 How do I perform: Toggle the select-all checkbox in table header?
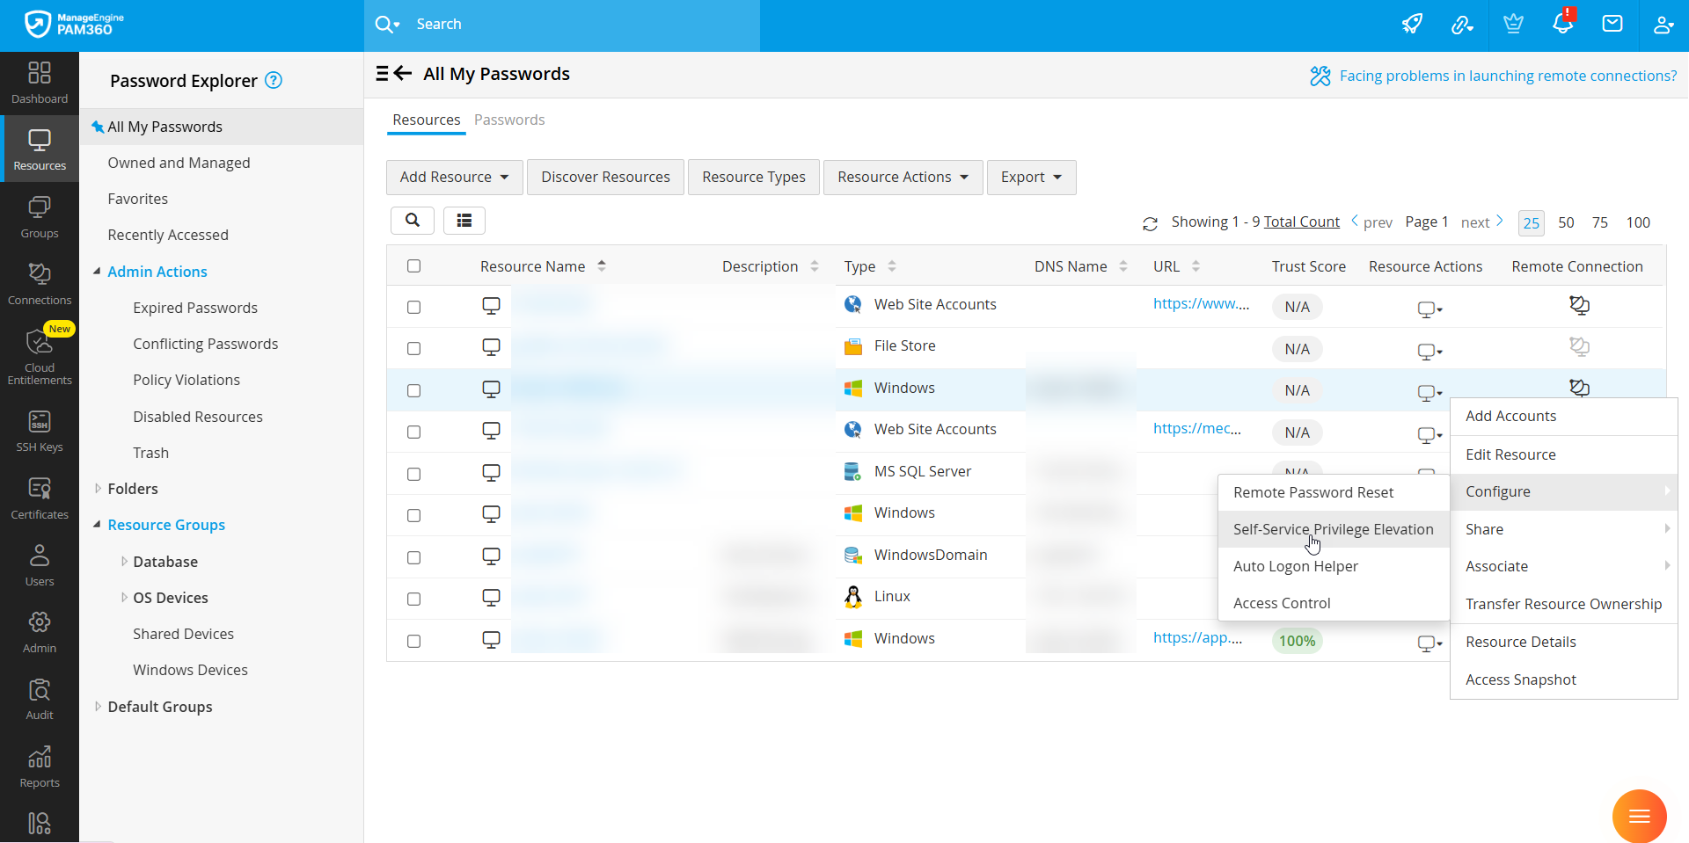[414, 266]
